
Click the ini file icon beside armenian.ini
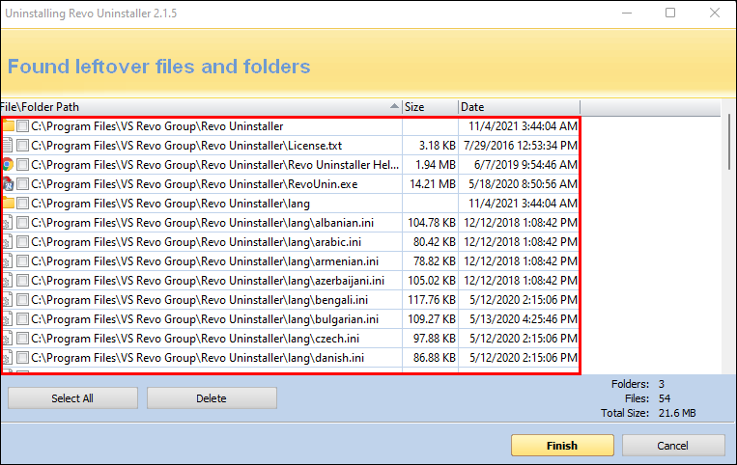point(8,260)
